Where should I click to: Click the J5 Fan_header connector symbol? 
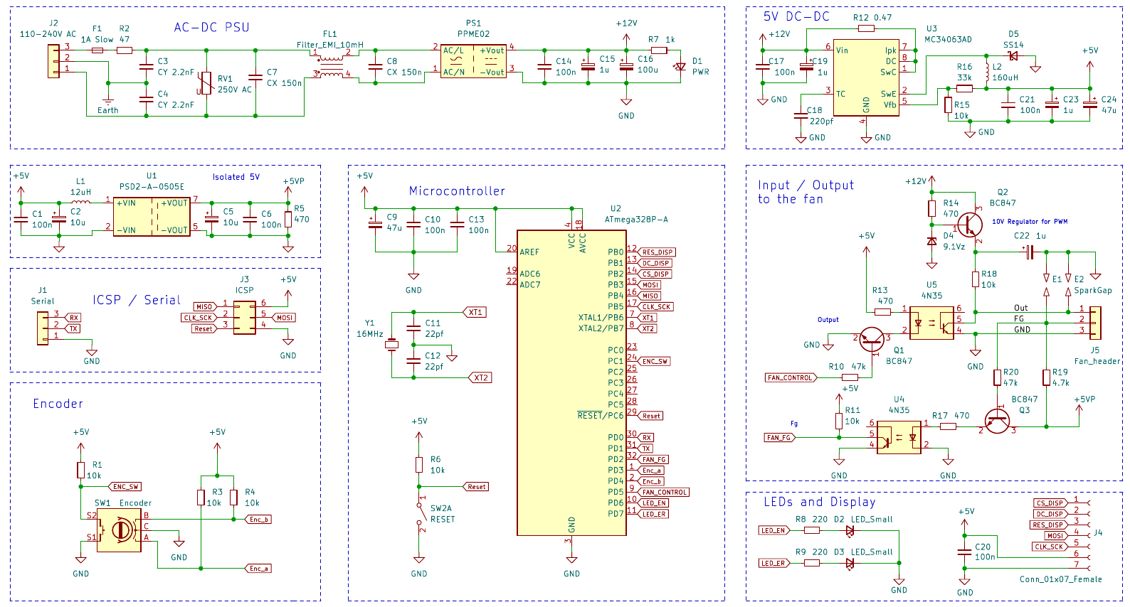(x=1095, y=323)
